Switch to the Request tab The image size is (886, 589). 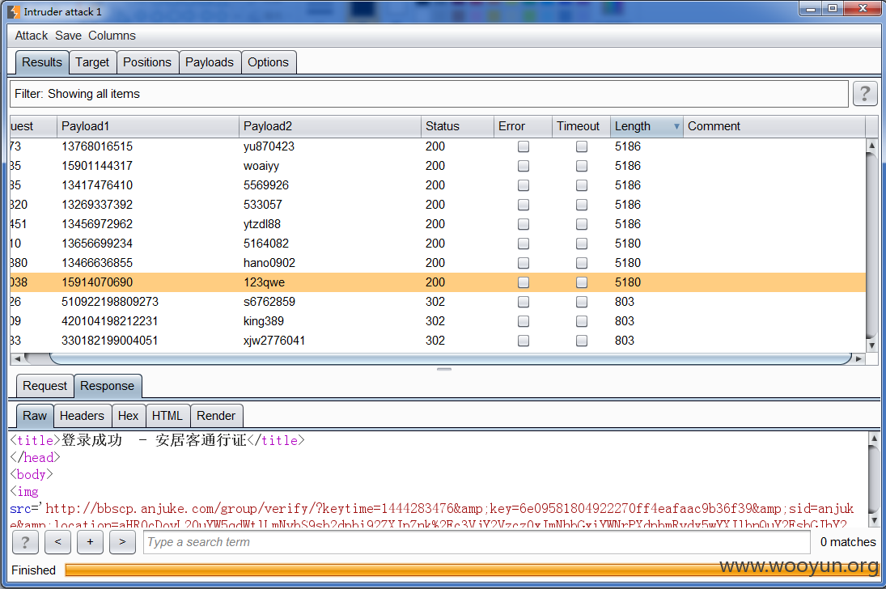(x=45, y=386)
